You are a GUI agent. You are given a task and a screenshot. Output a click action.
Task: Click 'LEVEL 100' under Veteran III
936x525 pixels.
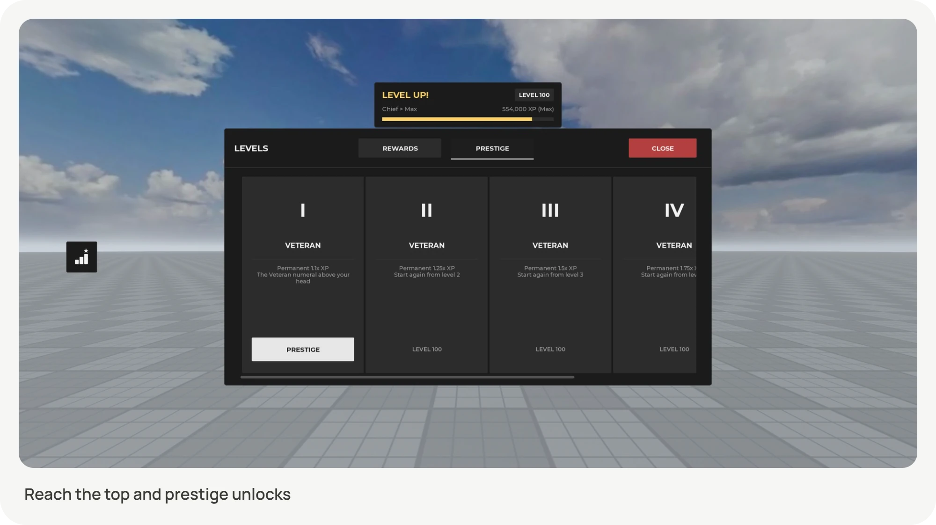click(x=550, y=349)
